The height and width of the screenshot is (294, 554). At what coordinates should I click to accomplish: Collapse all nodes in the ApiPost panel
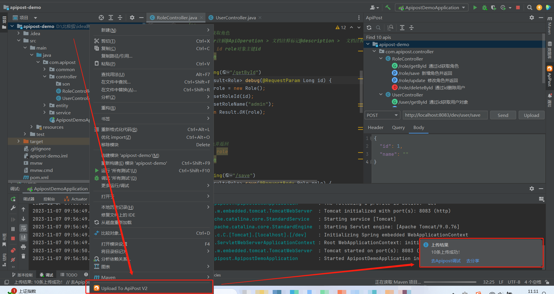coord(411,28)
